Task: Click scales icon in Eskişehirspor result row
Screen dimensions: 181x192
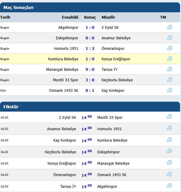Action: (170, 38)
